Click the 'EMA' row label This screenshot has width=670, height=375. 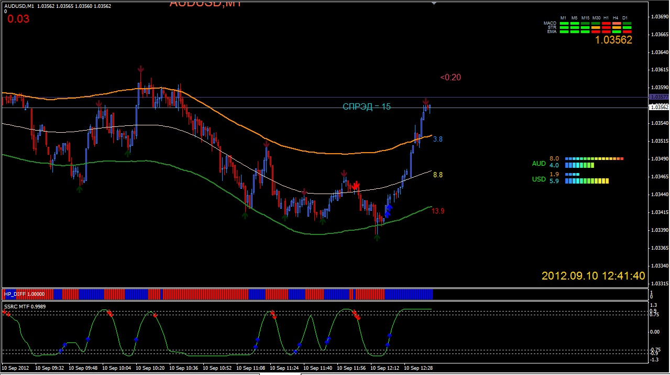[x=552, y=31]
